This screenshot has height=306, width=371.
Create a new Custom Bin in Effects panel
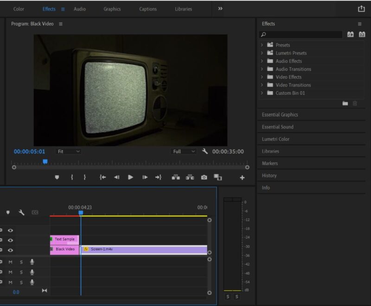tap(344, 103)
